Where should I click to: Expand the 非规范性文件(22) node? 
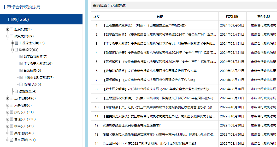(x=12, y=43)
